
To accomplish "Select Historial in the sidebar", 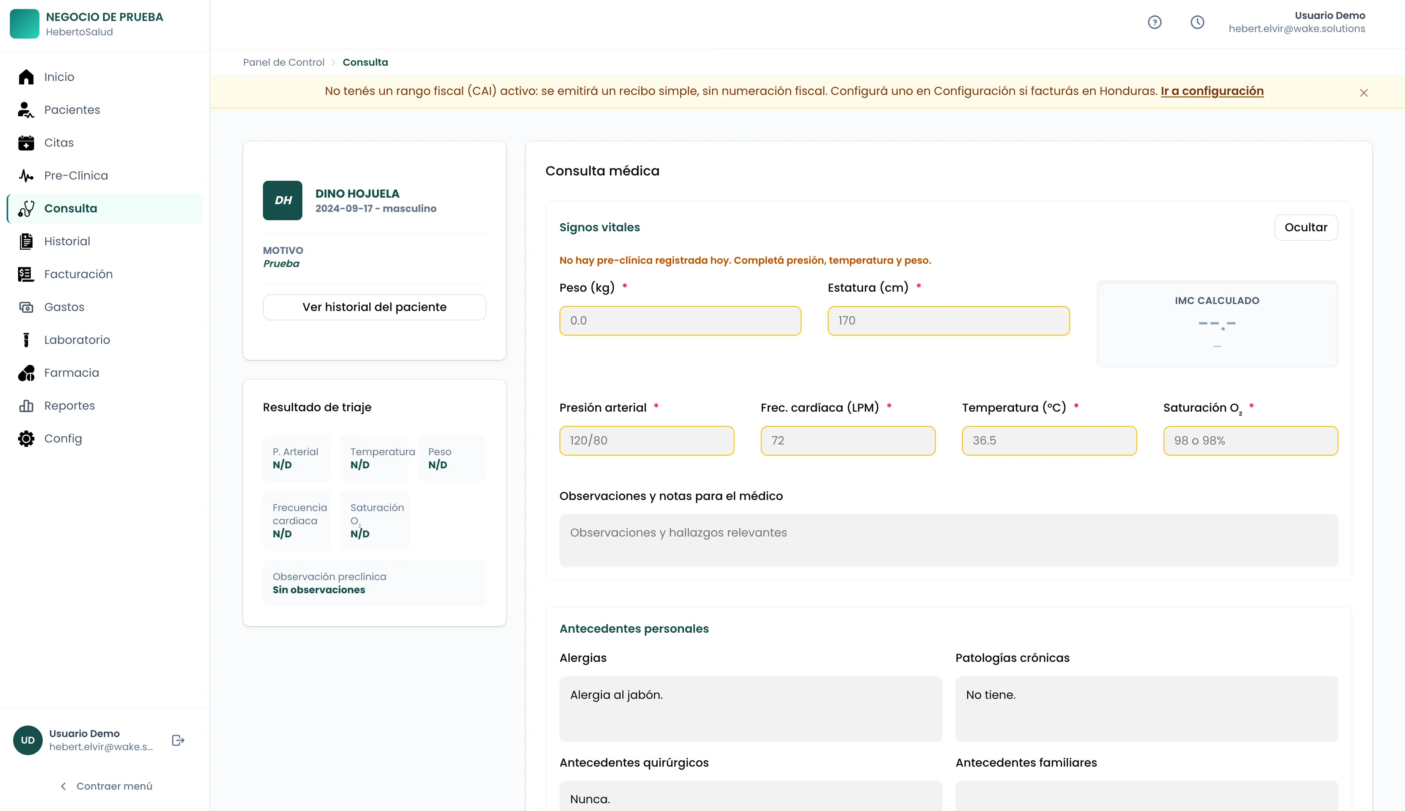I will click(105, 241).
